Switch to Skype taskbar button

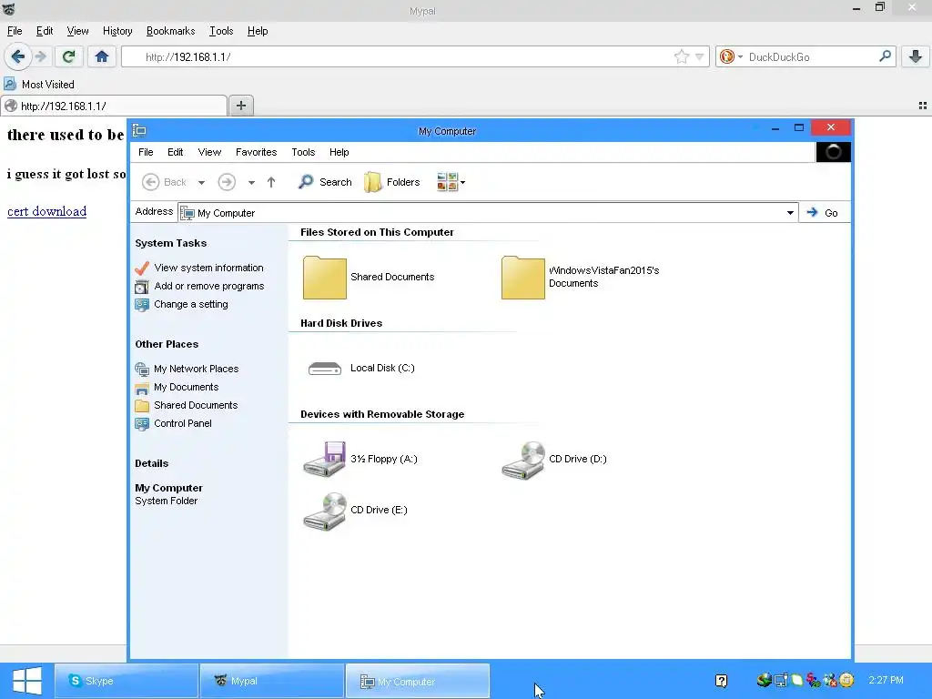(127, 681)
